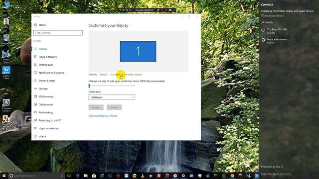Click 'Projecting to this PC' link in Connect panel

coord(272,167)
